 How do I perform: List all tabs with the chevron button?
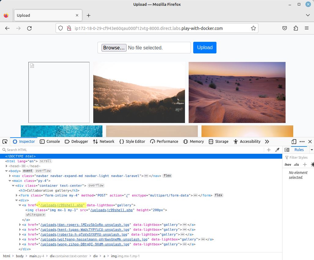click(x=308, y=15)
